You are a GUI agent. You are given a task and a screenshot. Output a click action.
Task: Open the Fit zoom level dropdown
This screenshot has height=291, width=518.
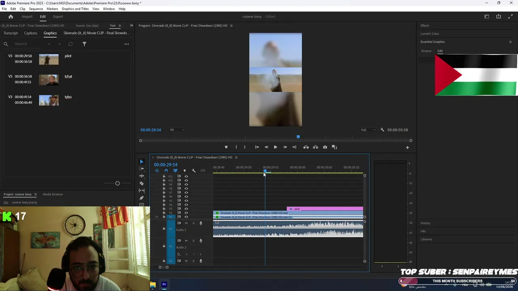pos(177,130)
